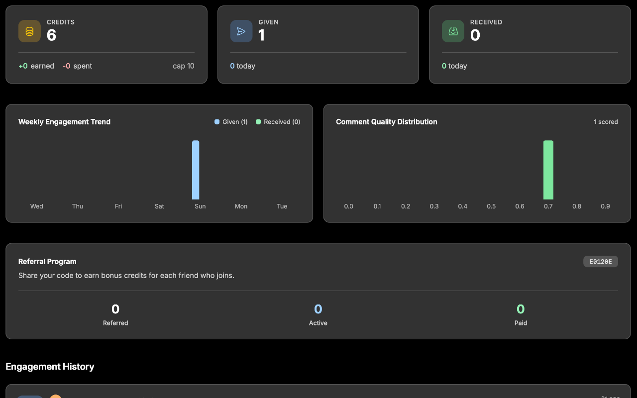Click the Active referral count
Image resolution: width=637 pixels, height=398 pixels.
318,309
